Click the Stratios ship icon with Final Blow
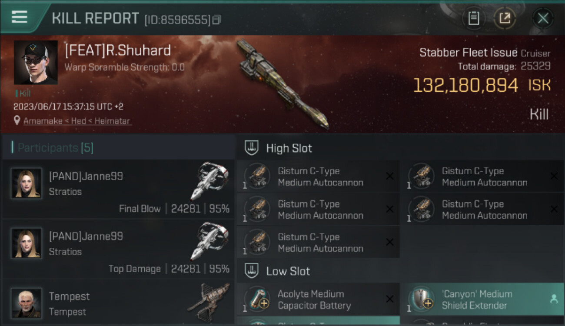The image size is (565, 326). pyautogui.click(x=209, y=180)
